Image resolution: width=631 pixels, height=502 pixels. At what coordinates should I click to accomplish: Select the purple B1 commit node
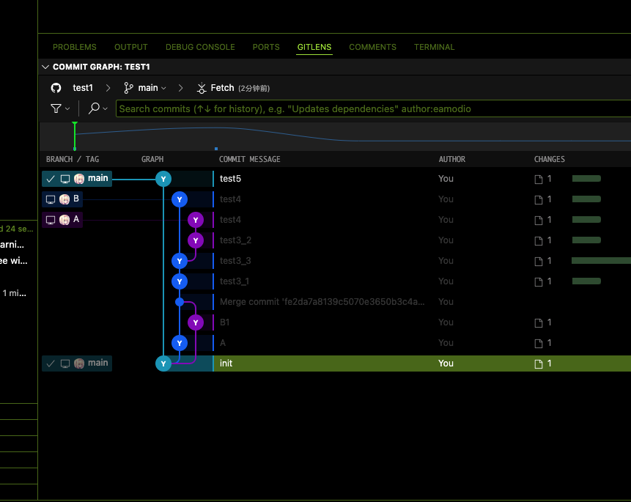tap(195, 322)
